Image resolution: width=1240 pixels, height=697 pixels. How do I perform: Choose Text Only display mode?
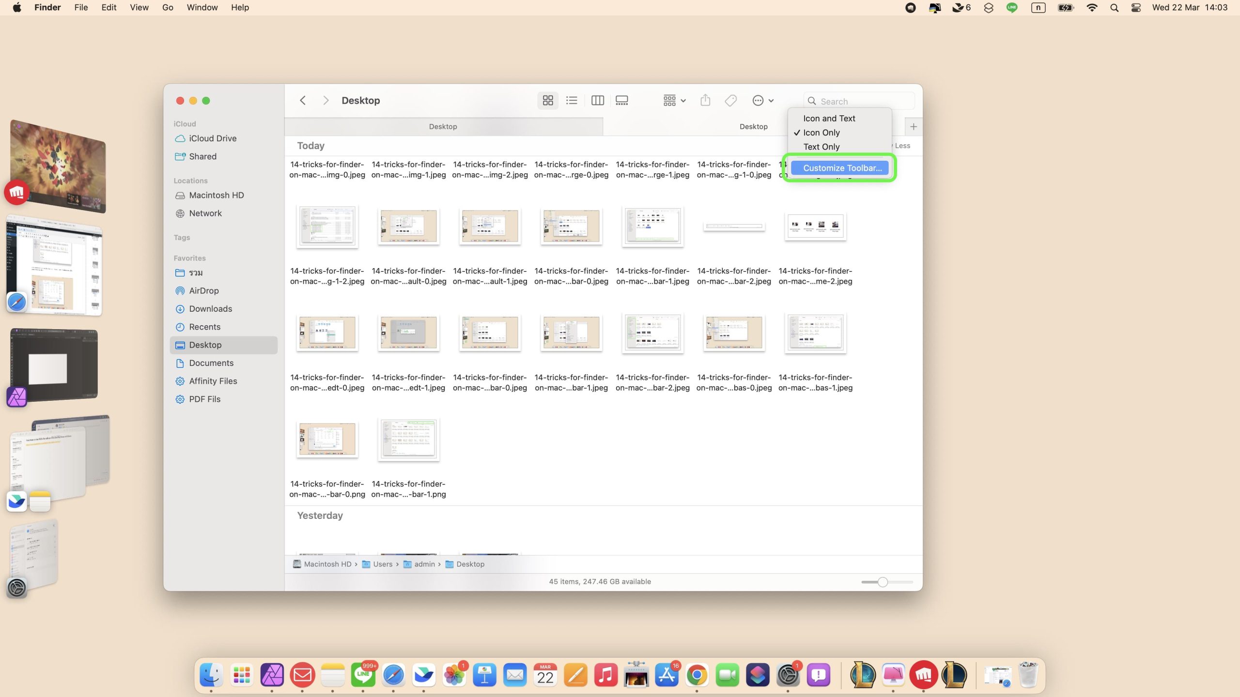click(x=821, y=147)
